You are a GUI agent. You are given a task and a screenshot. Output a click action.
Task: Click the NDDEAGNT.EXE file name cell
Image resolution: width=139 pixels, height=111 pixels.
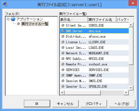pyautogui.click(x=99, y=53)
